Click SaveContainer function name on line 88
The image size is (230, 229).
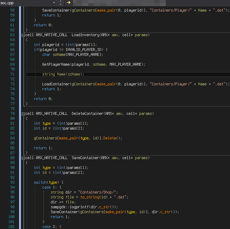(85, 158)
